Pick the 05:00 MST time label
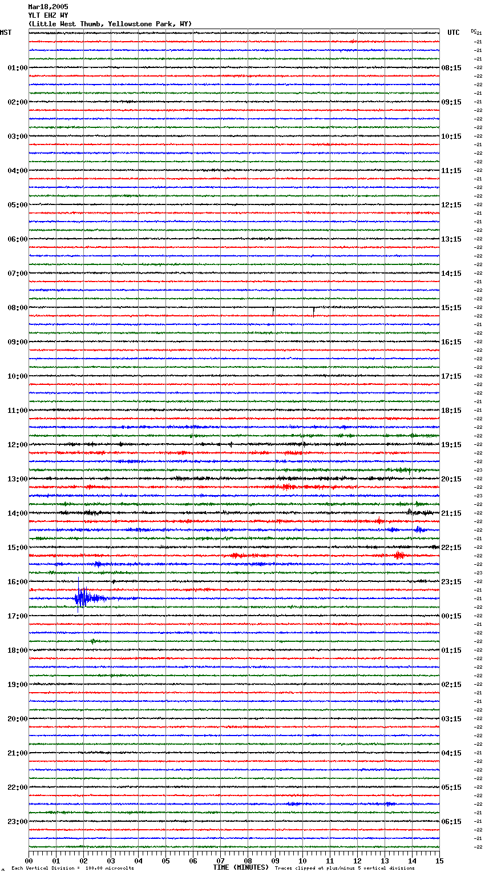 click(18, 205)
